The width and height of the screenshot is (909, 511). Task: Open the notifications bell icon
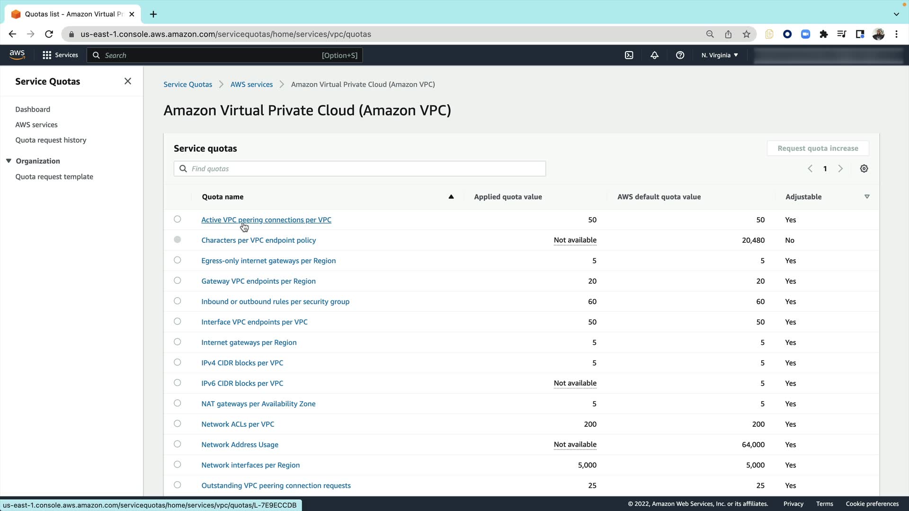click(654, 55)
